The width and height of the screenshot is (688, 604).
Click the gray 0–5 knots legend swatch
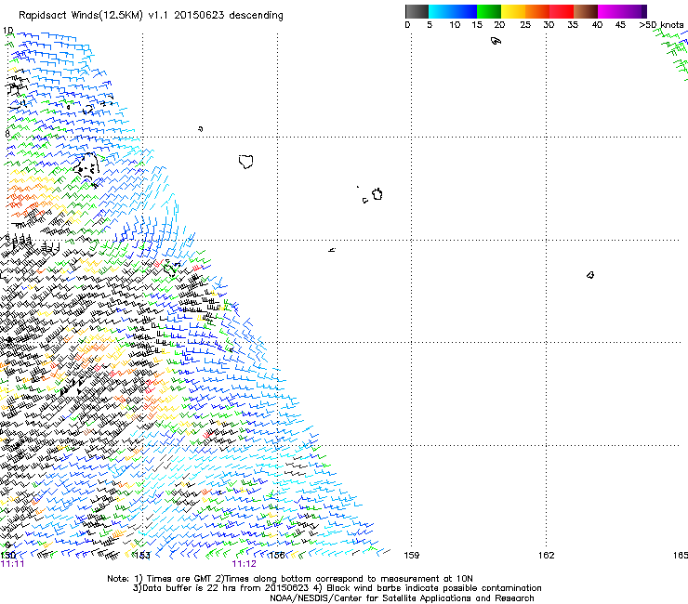[417, 11]
